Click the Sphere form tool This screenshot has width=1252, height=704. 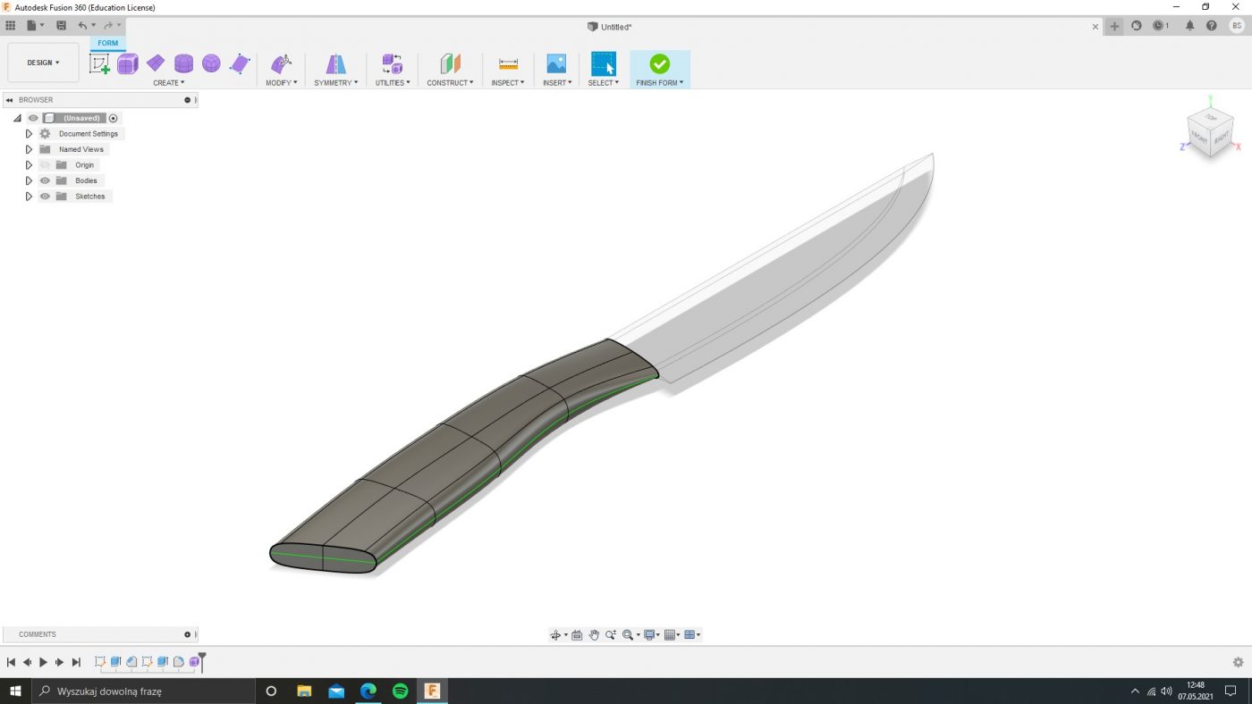[x=211, y=63]
